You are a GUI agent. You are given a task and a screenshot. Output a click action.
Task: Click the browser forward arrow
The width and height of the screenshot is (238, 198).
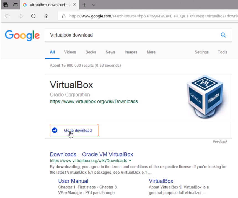point(20,16)
